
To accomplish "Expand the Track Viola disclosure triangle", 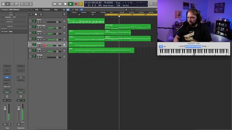I will pos(2,31).
